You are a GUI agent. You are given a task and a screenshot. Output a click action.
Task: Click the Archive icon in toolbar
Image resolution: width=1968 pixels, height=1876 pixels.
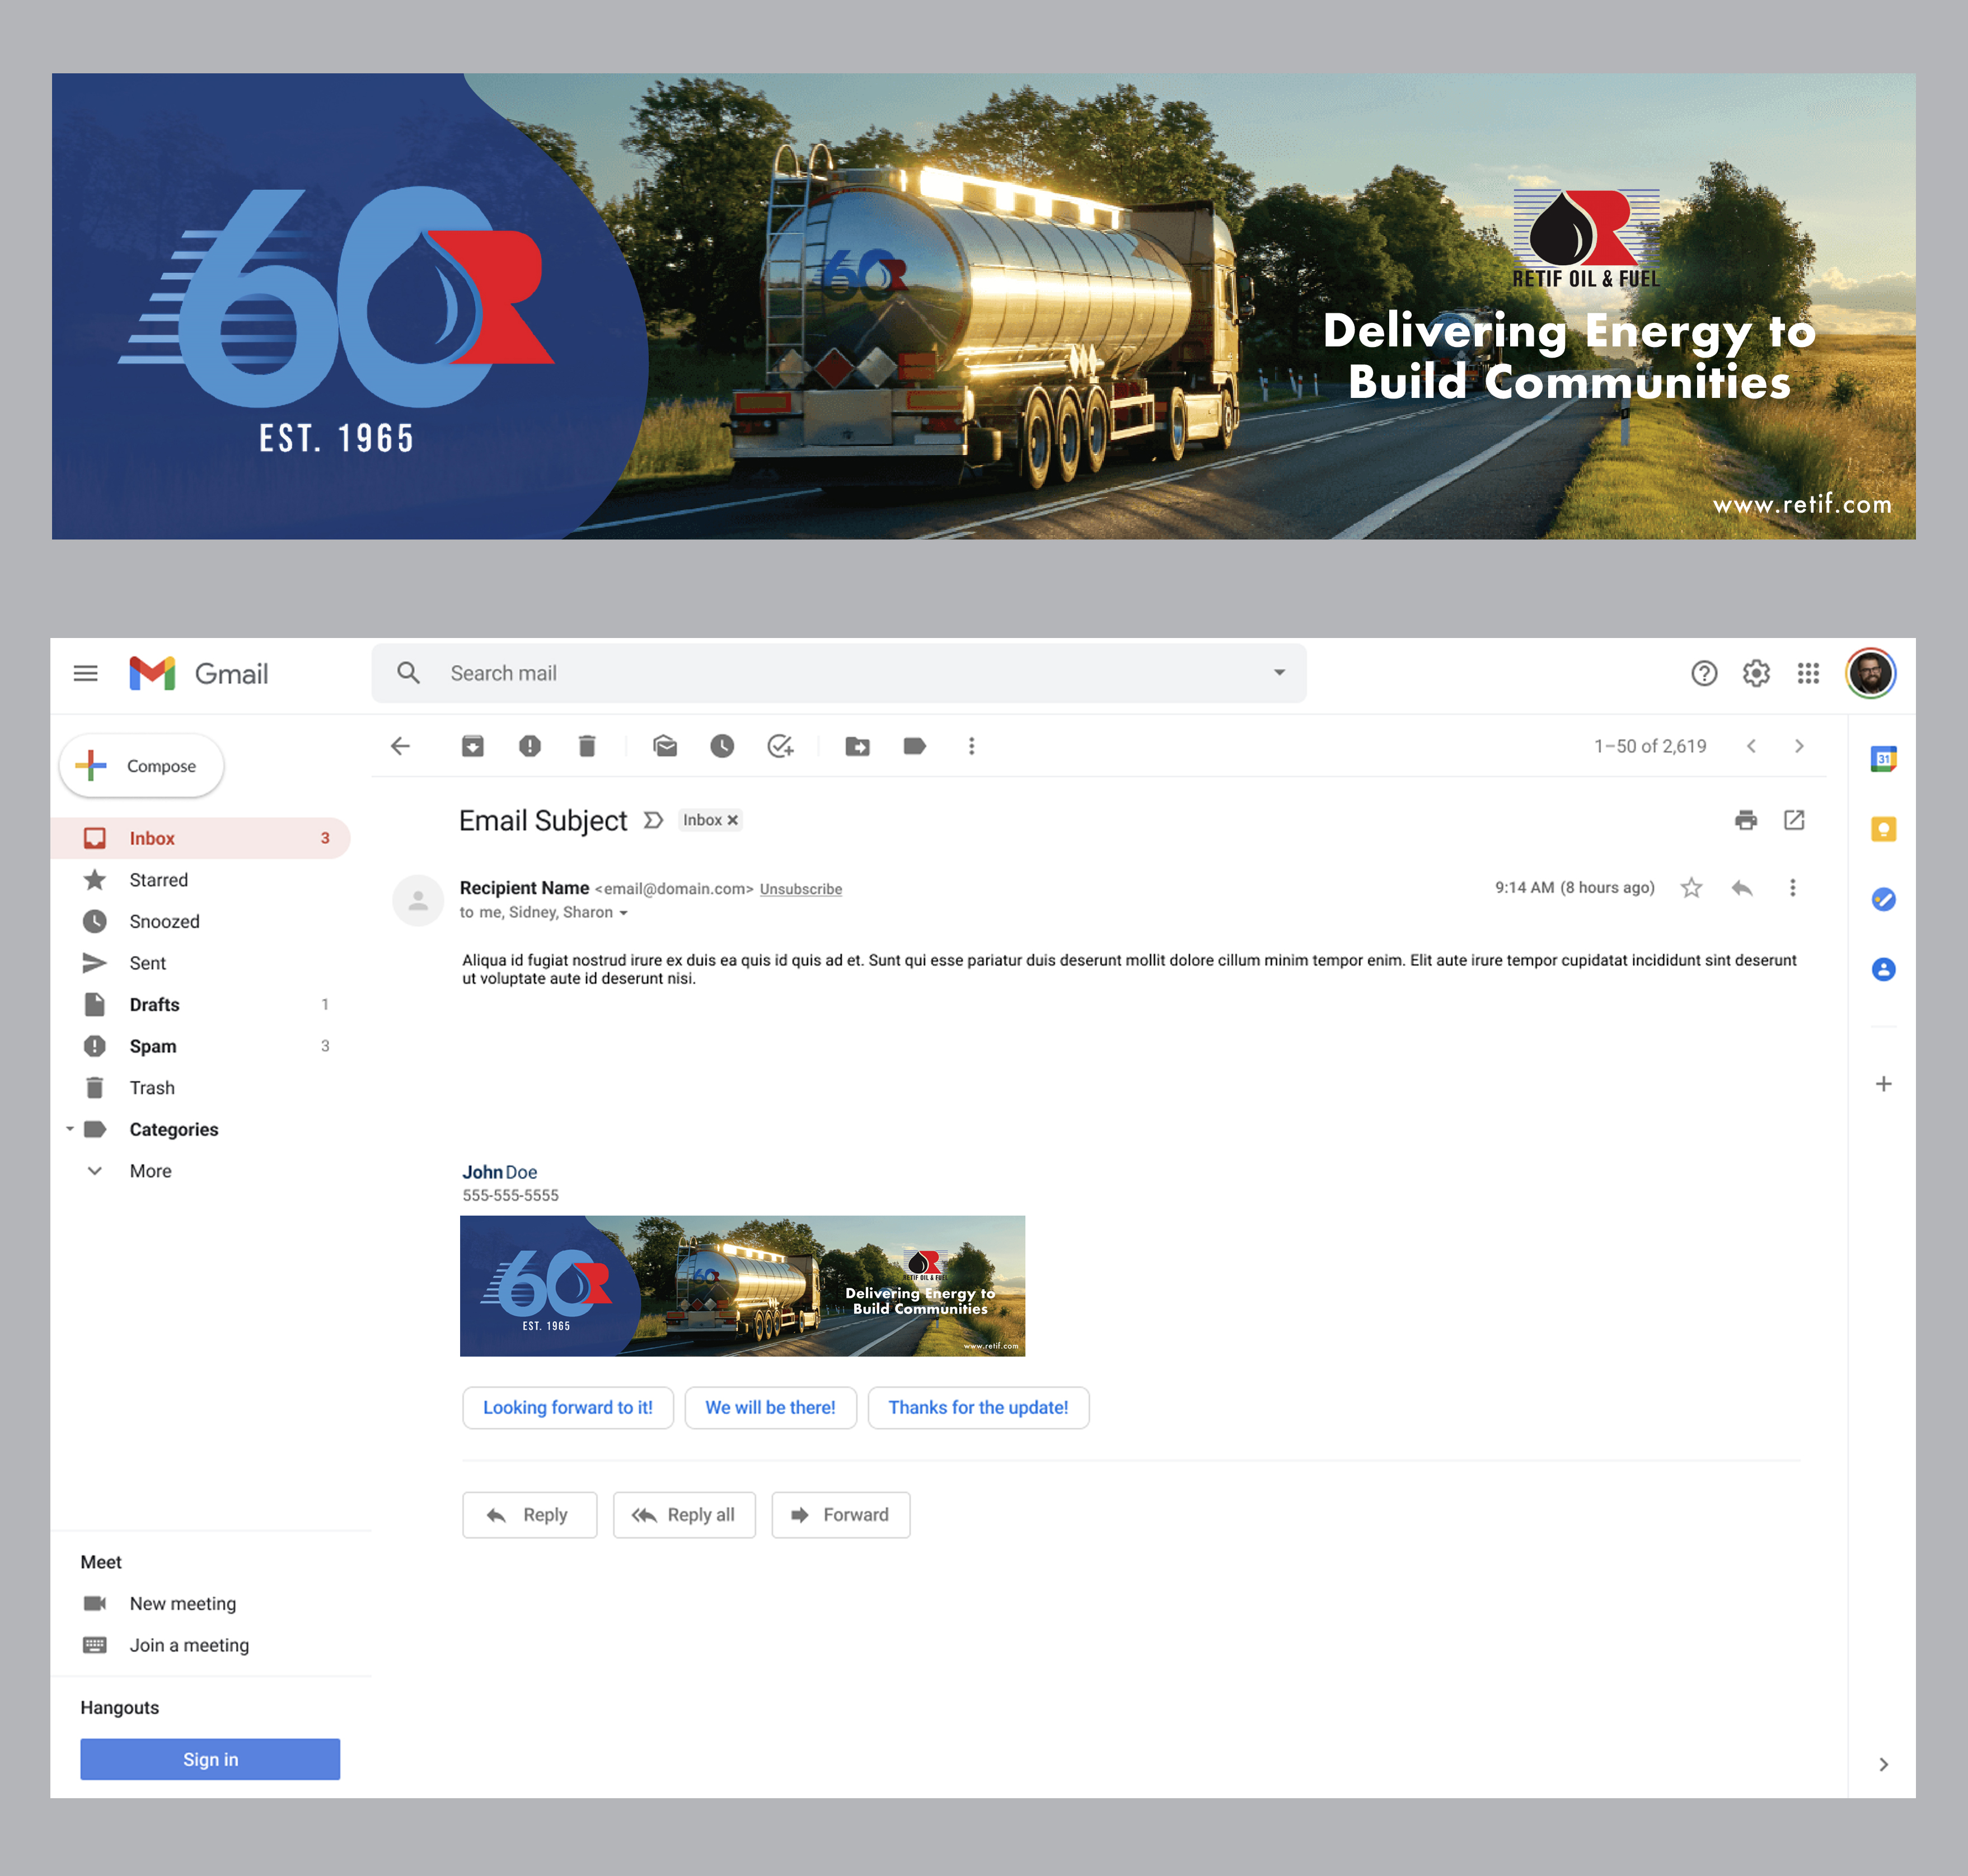point(472,746)
